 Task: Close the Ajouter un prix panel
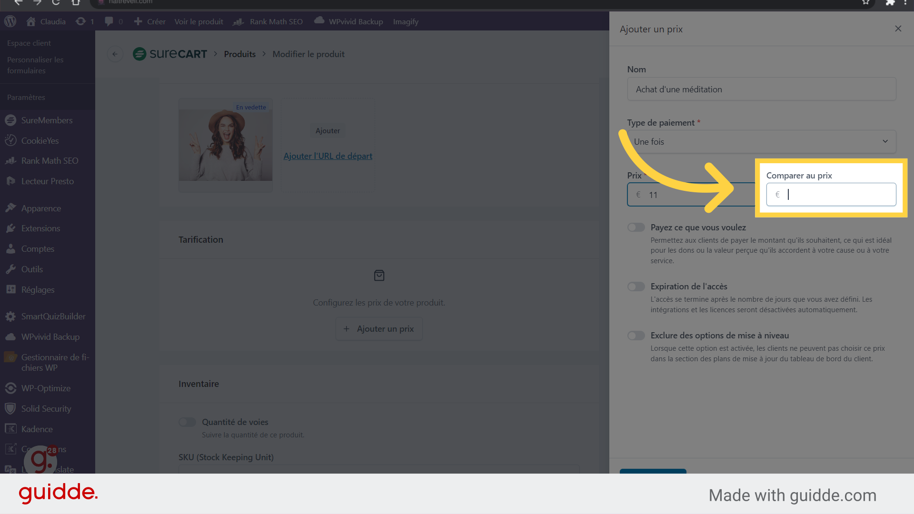pos(898,29)
